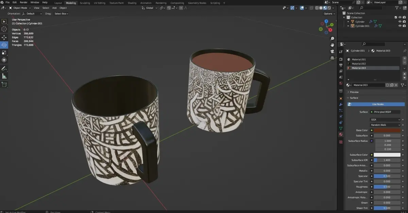Toggle visibility of Collection in outliner
Image resolution: width=408 pixels, height=213 pixels.
400,17
